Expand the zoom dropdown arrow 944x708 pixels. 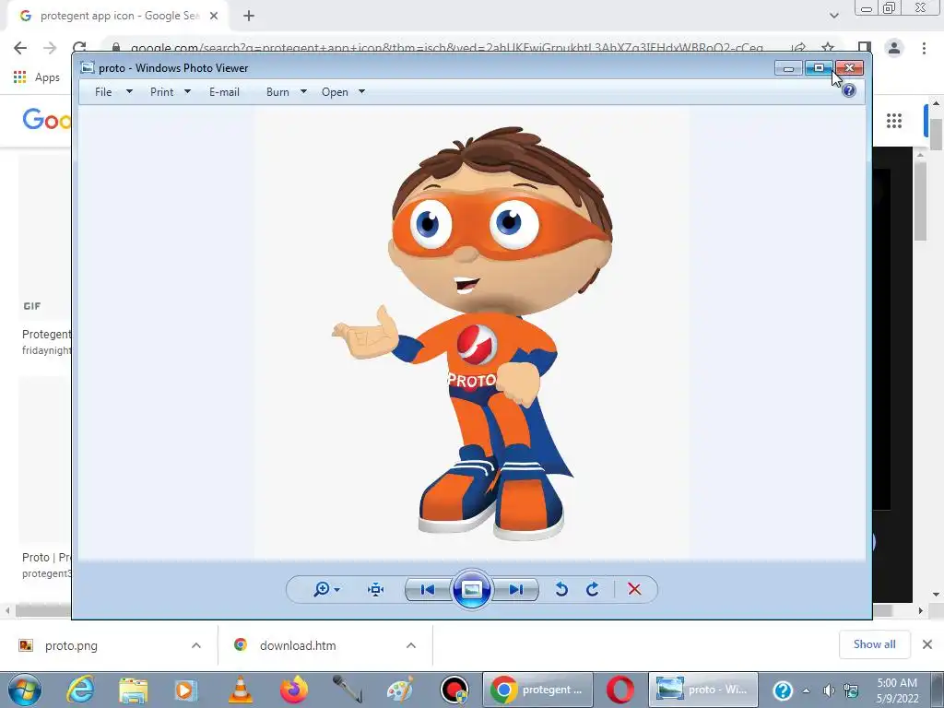point(337,589)
